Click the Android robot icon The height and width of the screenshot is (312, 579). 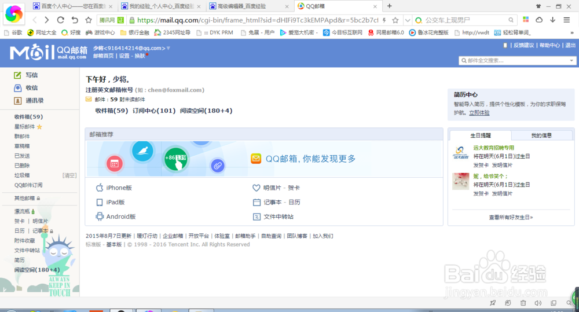100,216
